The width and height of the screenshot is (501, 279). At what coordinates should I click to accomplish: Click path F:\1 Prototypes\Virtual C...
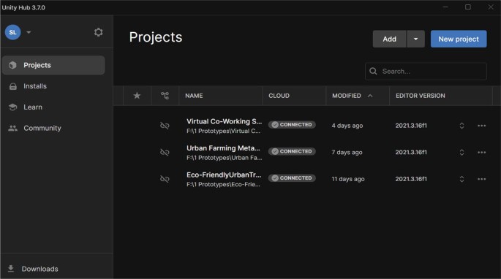(223, 131)
